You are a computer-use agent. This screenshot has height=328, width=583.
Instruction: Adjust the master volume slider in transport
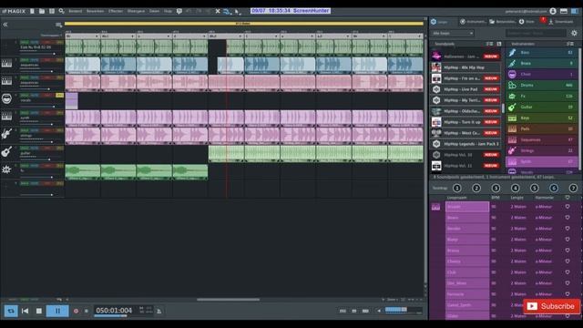(x=403, y=310)
